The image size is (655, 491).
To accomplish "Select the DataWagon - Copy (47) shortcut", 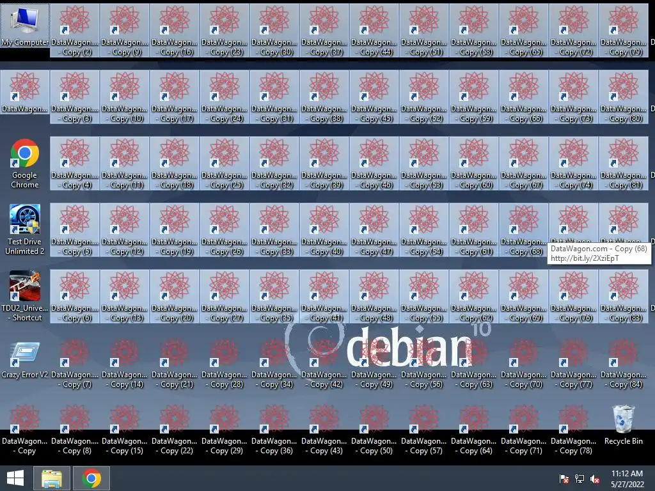I will click(374, 230).
